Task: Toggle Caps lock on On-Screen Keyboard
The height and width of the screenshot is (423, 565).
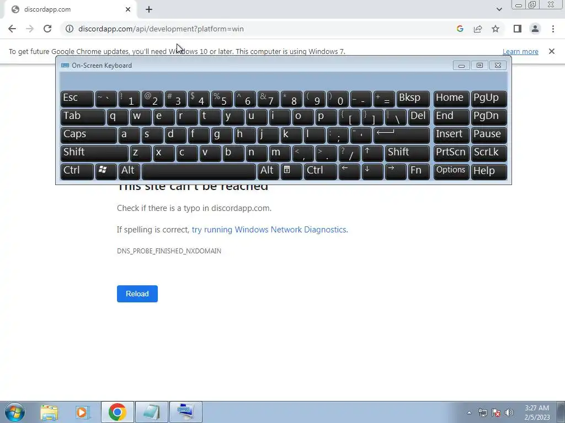Action: tap(89, 135)
